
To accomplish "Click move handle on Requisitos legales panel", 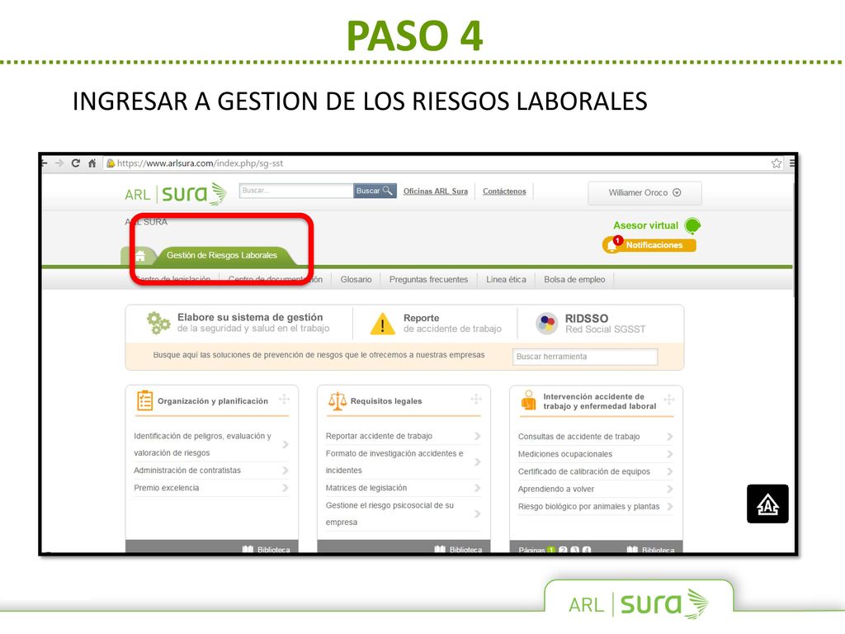I will point(476,399).
